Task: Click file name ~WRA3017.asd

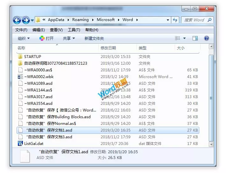Action: click(38, 97)
